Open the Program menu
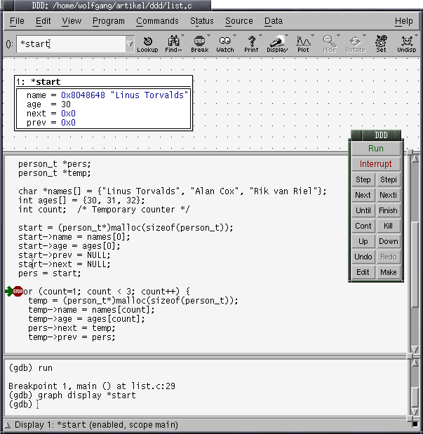 point(109,21)
